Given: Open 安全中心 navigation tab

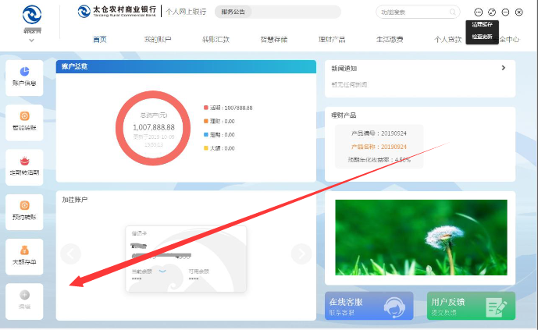Looking at the screenshot, I should [509, 40].
